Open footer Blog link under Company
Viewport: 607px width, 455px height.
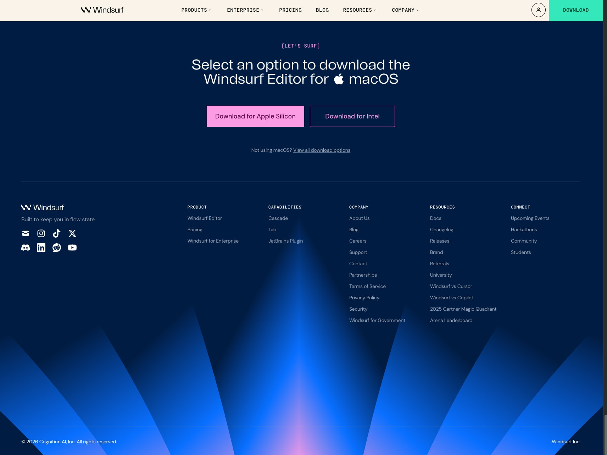click(x=354, y=229)
